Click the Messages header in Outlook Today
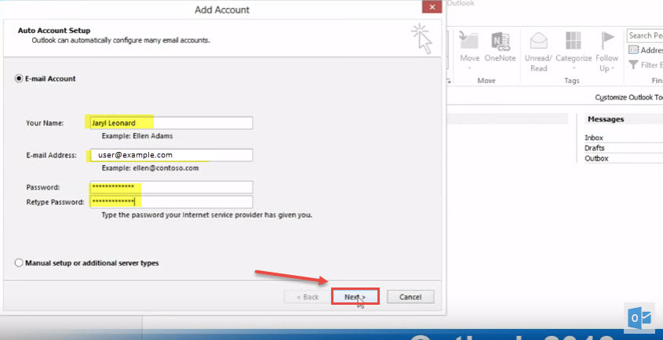This screenshot has height=340, width=663. pyautogui.click(x=606, y=120)
